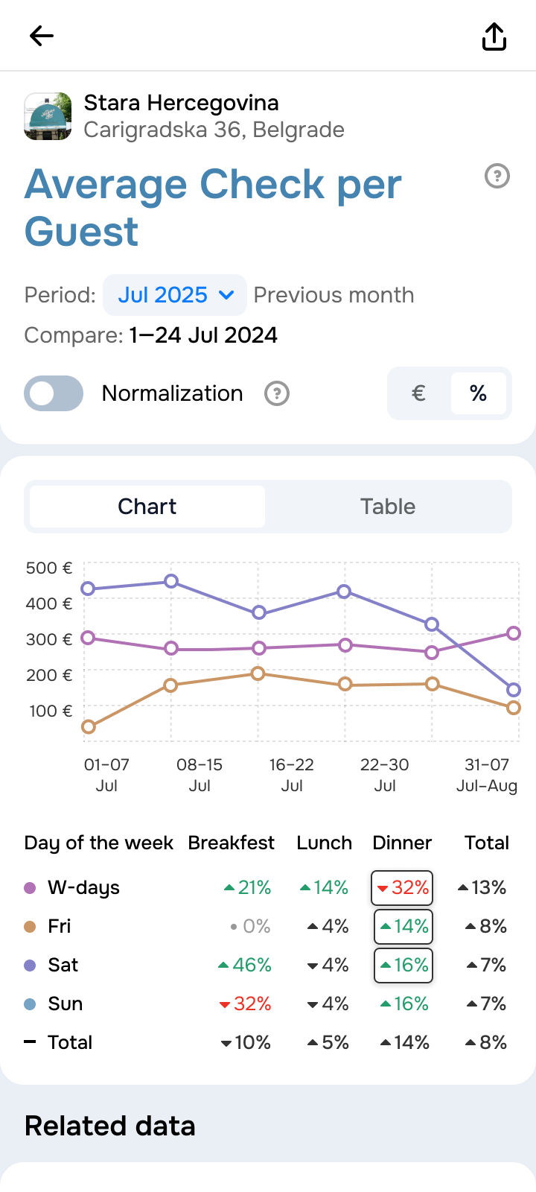Tap the share icon in header

point(494,36)
